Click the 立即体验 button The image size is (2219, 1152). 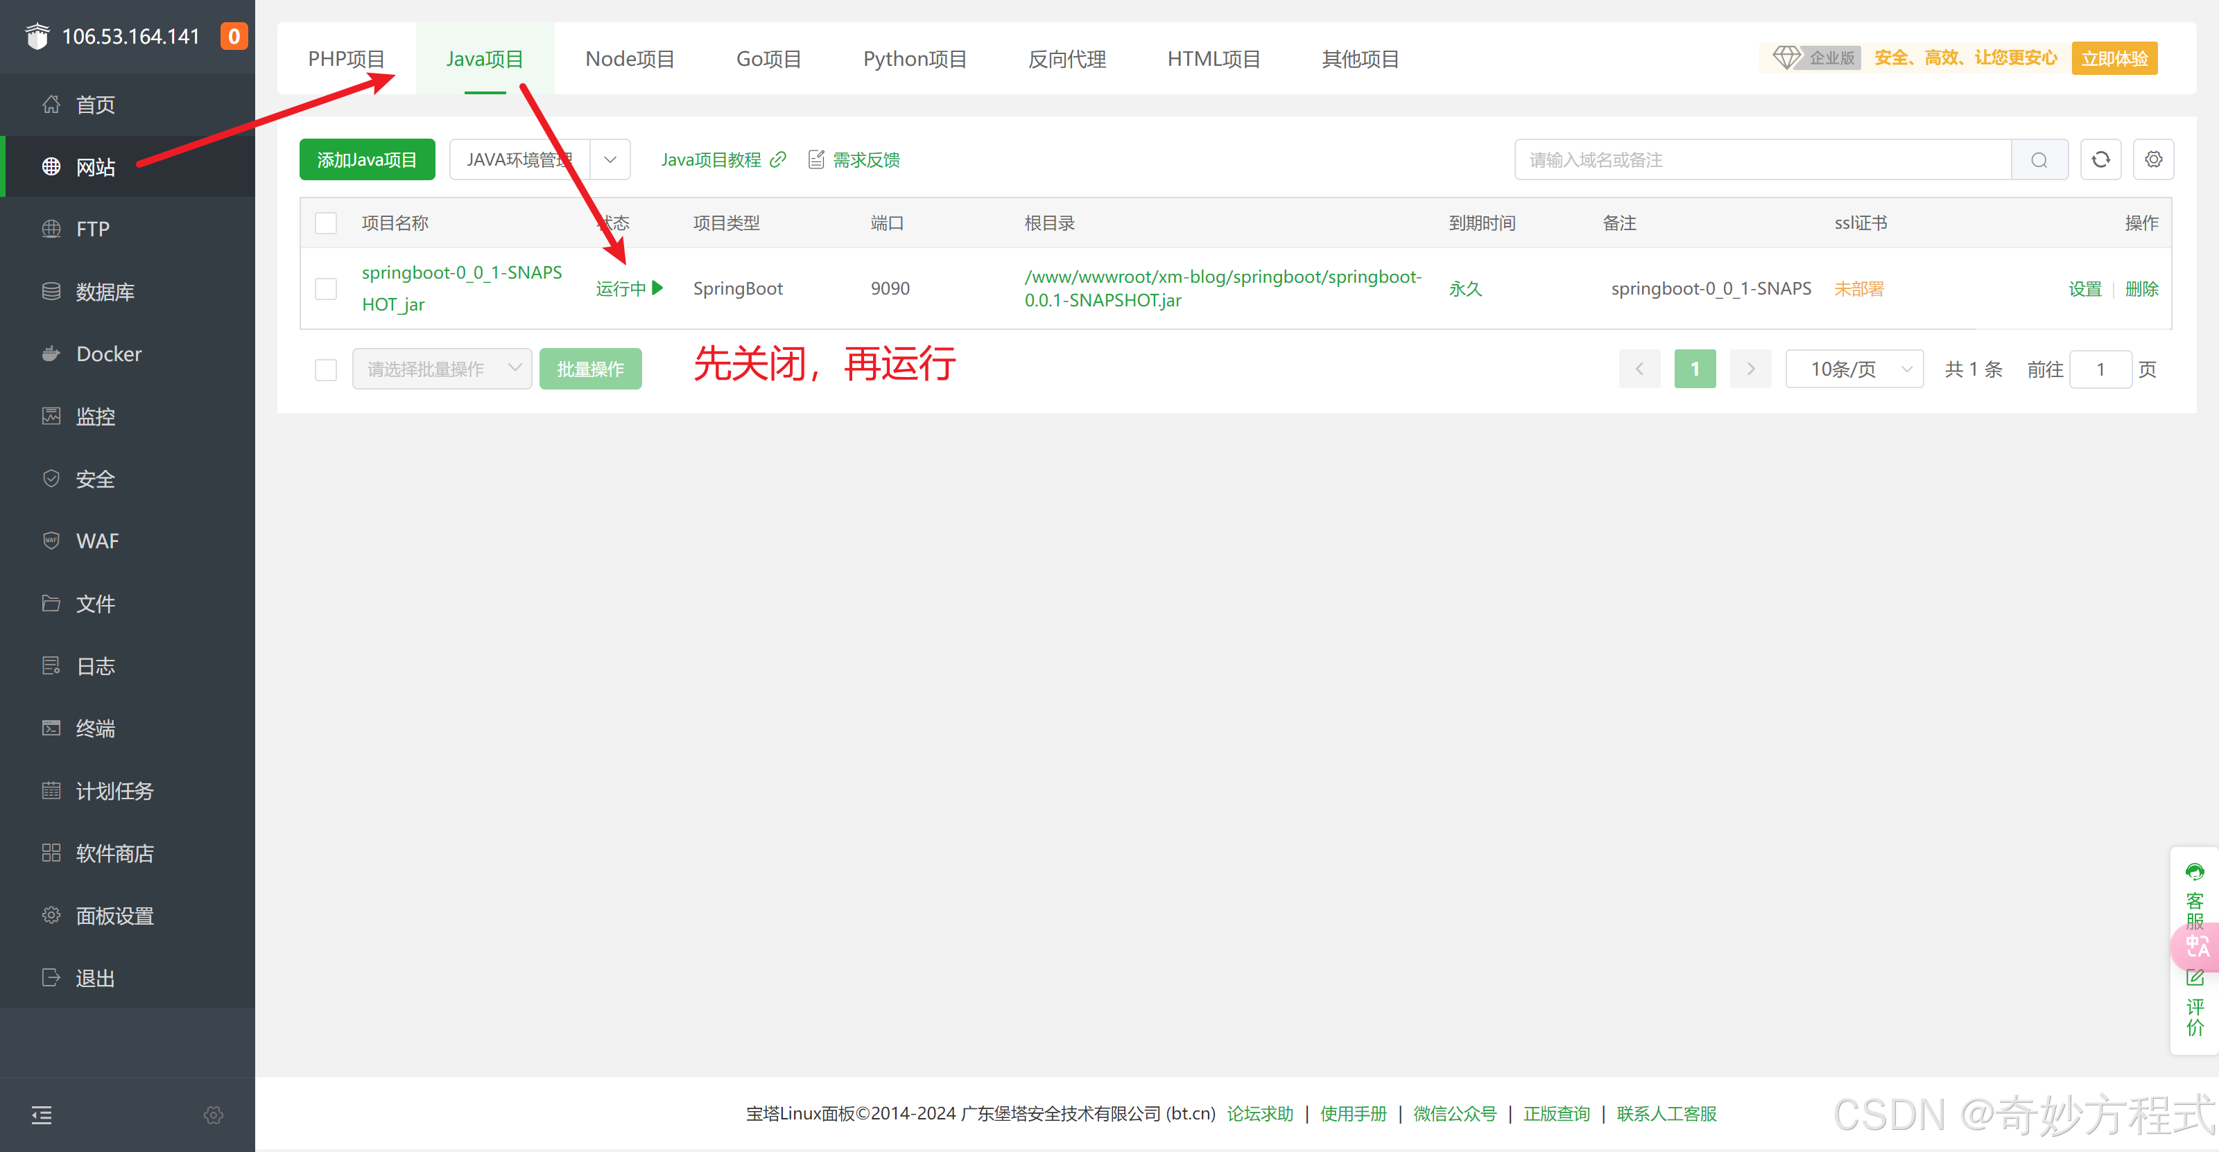[2114, 58]
